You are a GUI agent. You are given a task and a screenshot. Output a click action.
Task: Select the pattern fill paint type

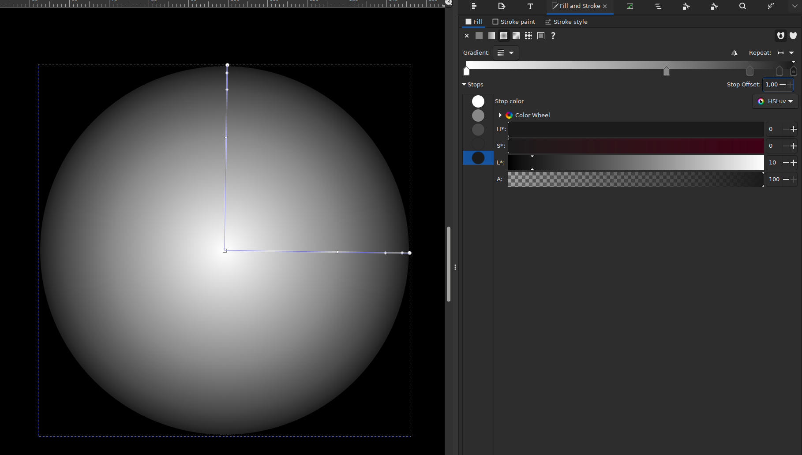(528, 36)
